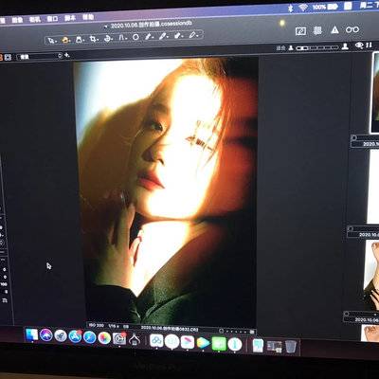Select the Rotate/Straighten tool
Image resolution: width=379 pixels, height=379 pixels.
pos(108,38)
